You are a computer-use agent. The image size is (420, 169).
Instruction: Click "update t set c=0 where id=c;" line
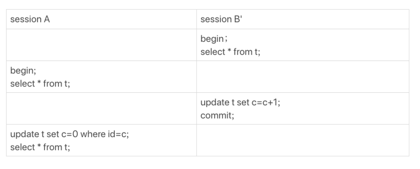point(69,134)
